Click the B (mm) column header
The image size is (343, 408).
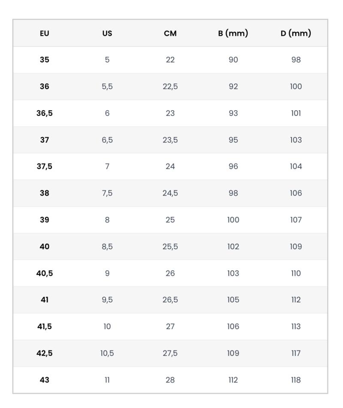click(233, 33)
